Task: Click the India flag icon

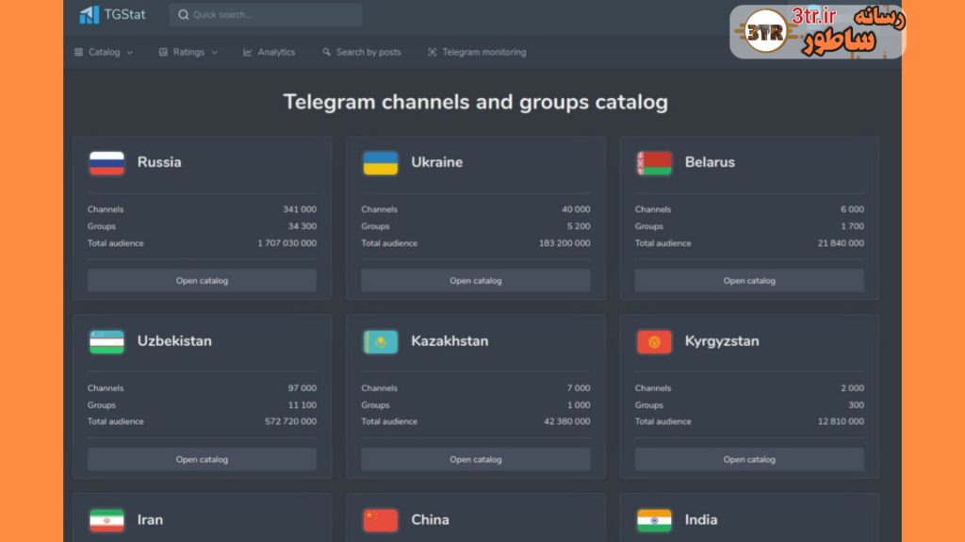Action: pyautogui.click(x=654, y=520)
